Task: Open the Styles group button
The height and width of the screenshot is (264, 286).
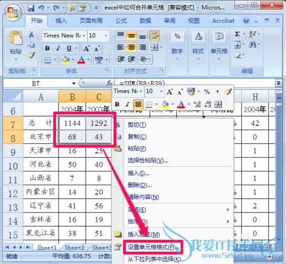Action: [198, 46]
